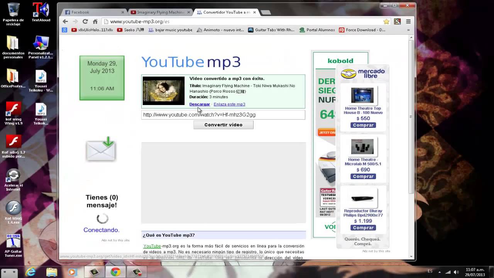Viewport: 494px width, 278px height.
Task: Reload the current page
Action: [x=85, y=22]
